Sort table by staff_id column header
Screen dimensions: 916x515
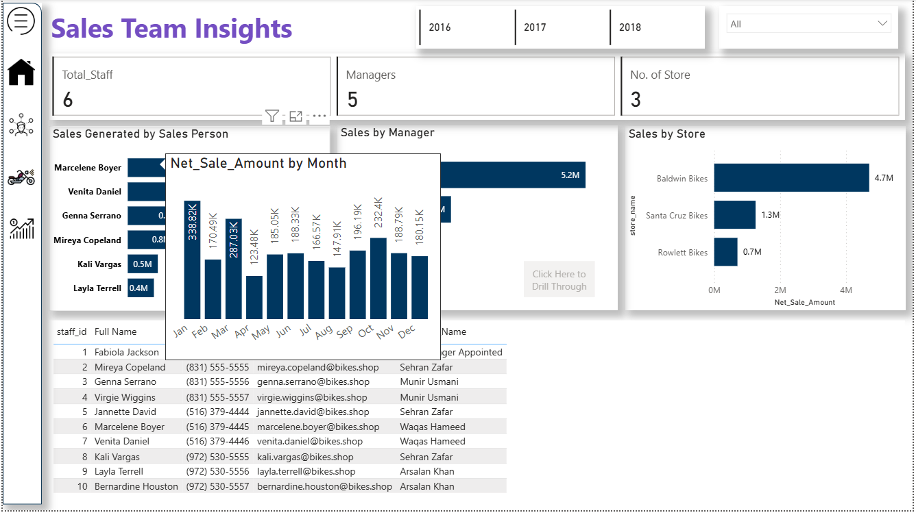(x=71, y=331)
